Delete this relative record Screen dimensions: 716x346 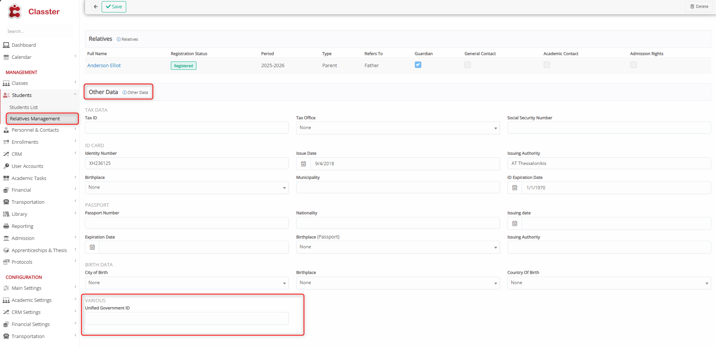point(699,6)
